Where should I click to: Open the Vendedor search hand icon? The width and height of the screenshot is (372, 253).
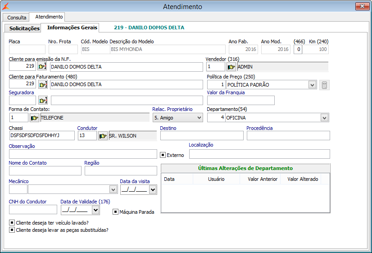click(x=231, y=67)
